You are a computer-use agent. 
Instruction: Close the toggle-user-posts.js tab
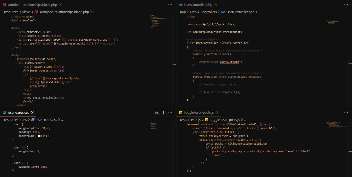[x=217, y=112]
